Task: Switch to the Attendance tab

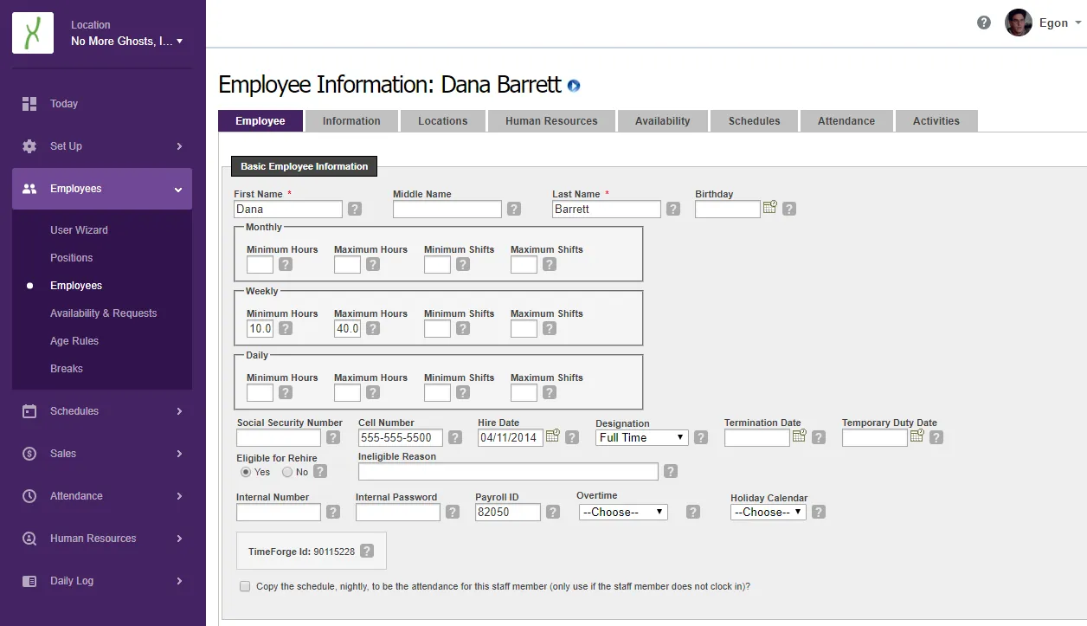Action: coord(846,121)
